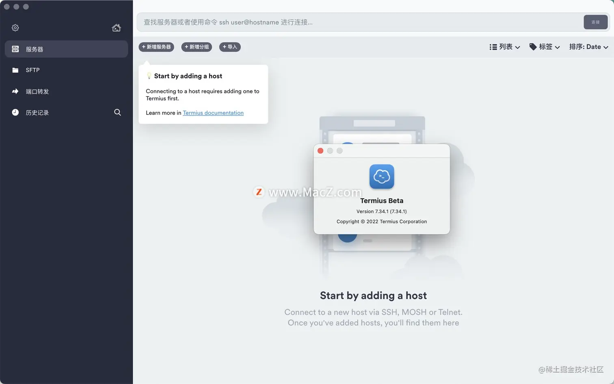This screenshot has height=384, width=614.
Task: Focus the ssh user@hostname search field
Action: pos(359,22)
